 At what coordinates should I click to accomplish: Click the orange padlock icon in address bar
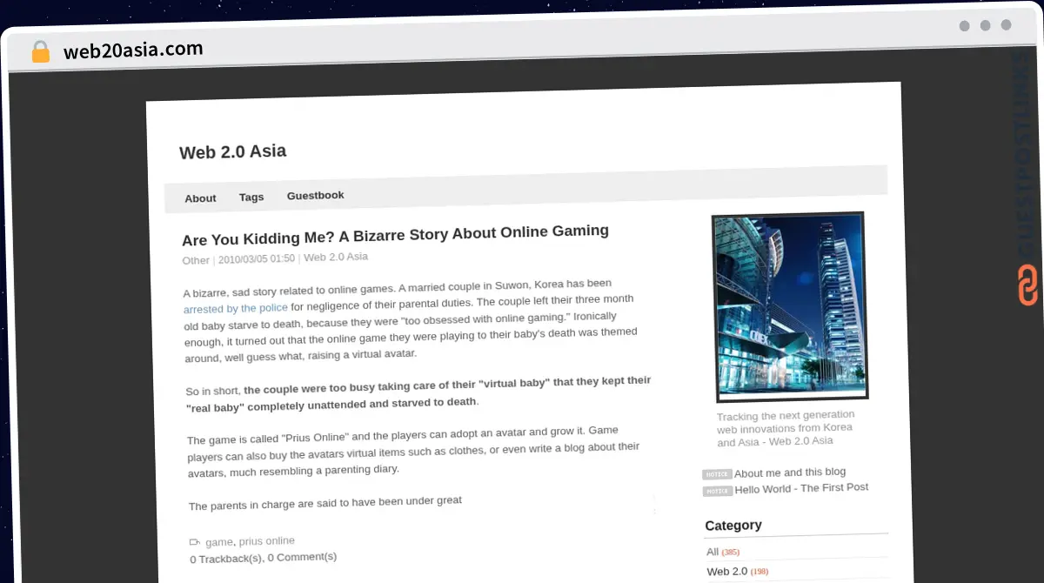(x=40, y=51)
